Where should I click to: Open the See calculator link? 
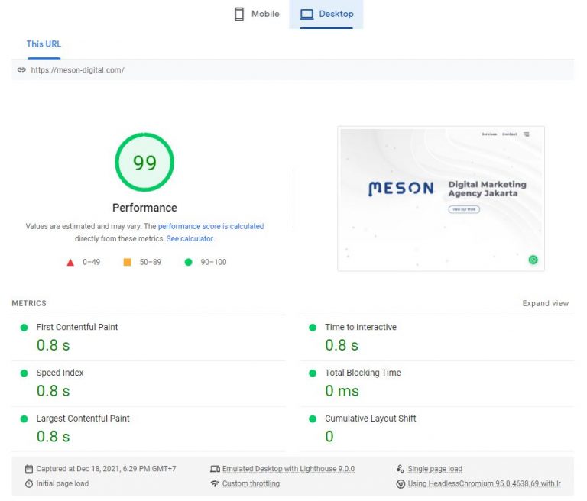point(190,239)
